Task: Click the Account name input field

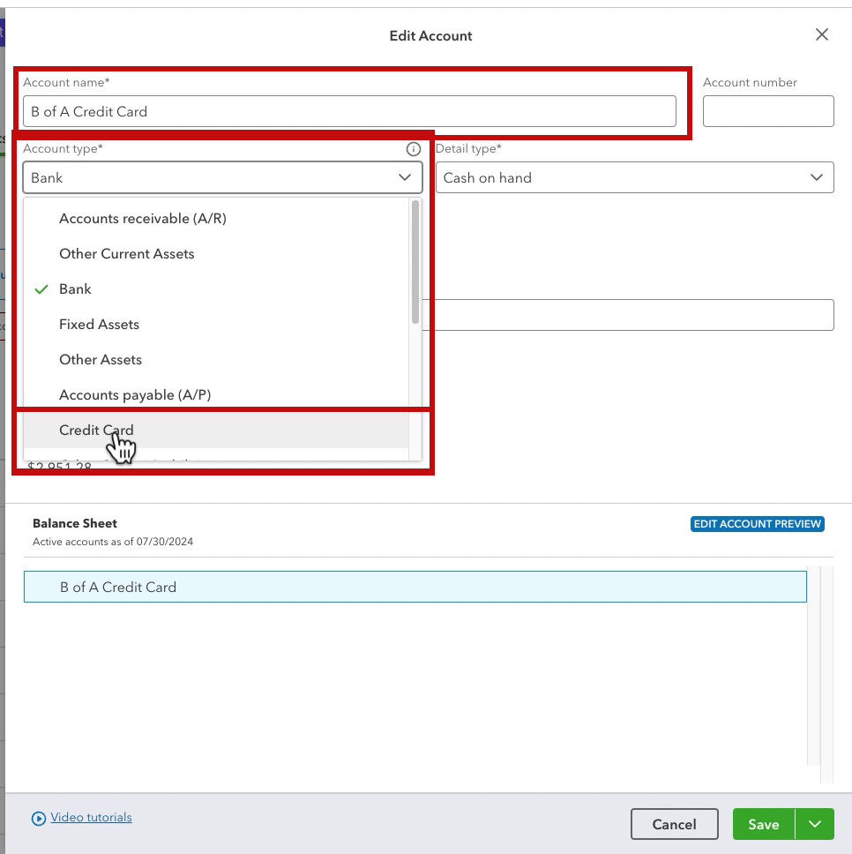Action: click(x=349, y=112)
